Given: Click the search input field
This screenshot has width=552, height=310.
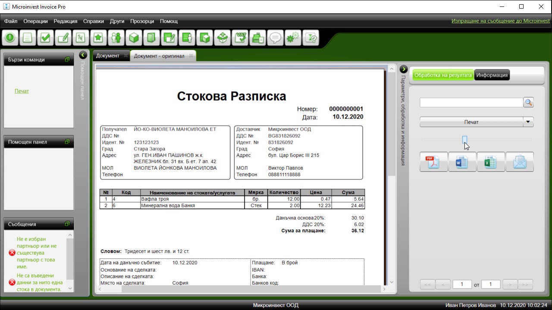Looking at the screenshot, I should click(471, 102).
